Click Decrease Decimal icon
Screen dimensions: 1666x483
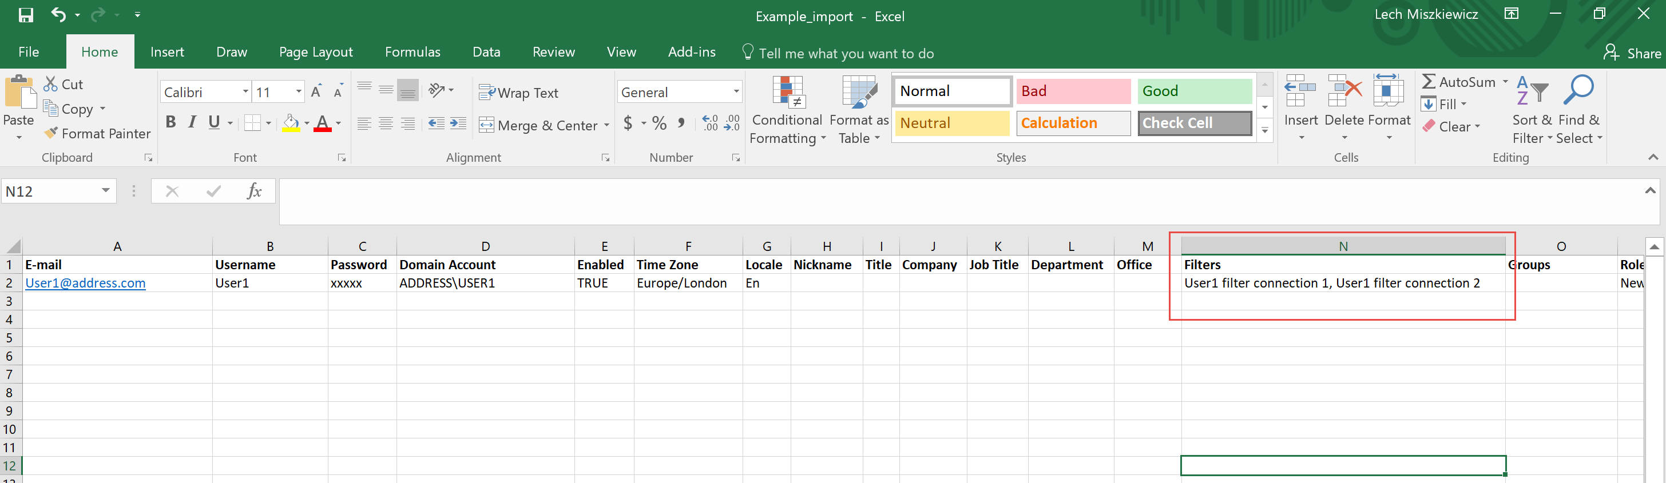[x=732, y=123]
